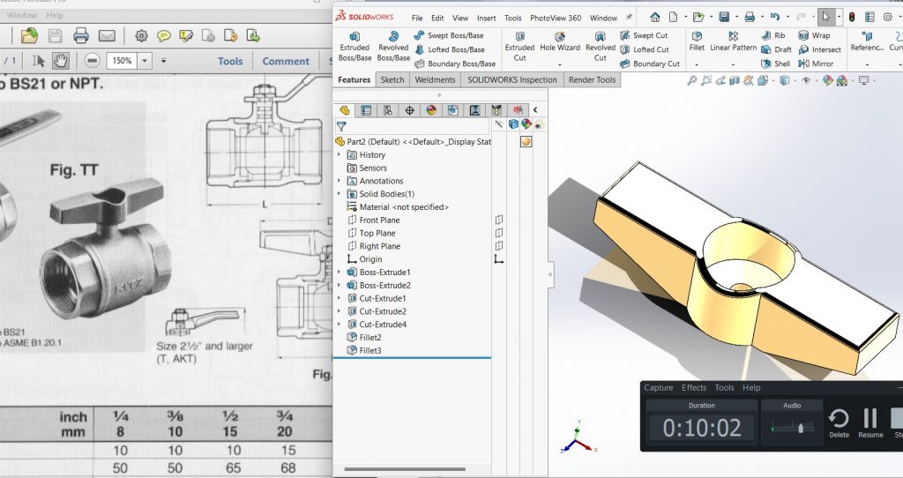Screen dimensions: 903x478
Task: Expand Boss-Extrude2 feature node
Action: 340,285
